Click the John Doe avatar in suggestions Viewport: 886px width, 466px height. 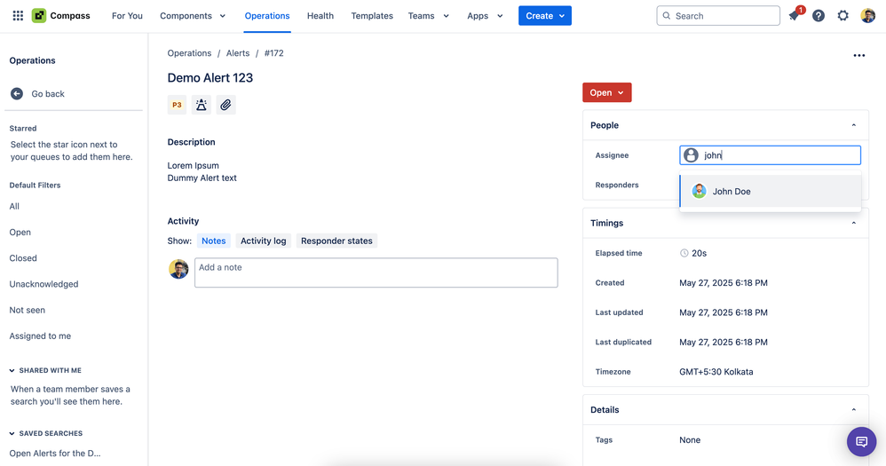699,191
